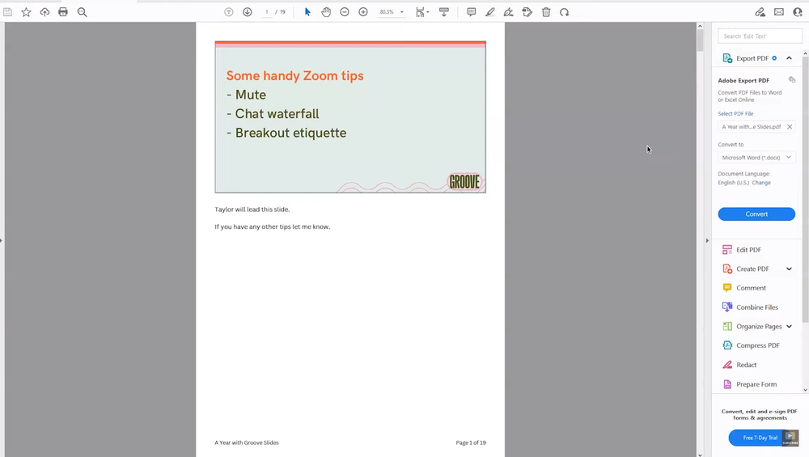This screenshot has width=809, height=457.
Task: Click the footer 'Page 1 of 19'
Action: 471,442
